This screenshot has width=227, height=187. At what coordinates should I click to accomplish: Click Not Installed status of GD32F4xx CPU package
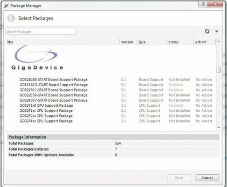[179, 121]
